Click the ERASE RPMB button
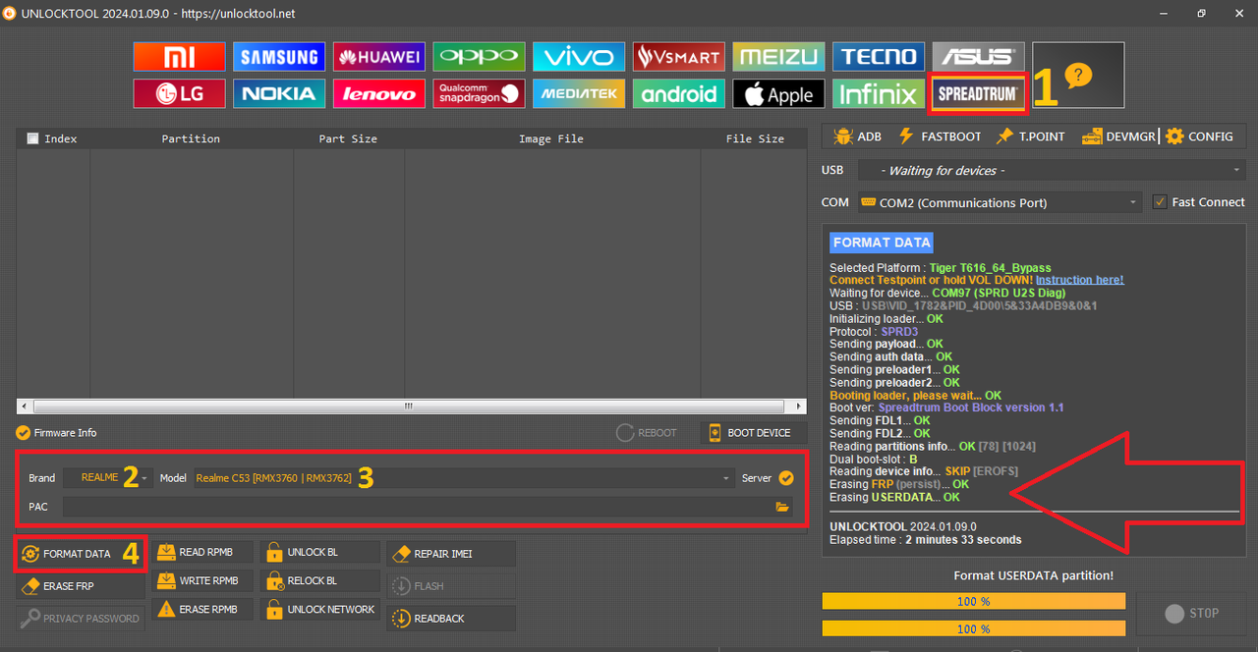 201,609
